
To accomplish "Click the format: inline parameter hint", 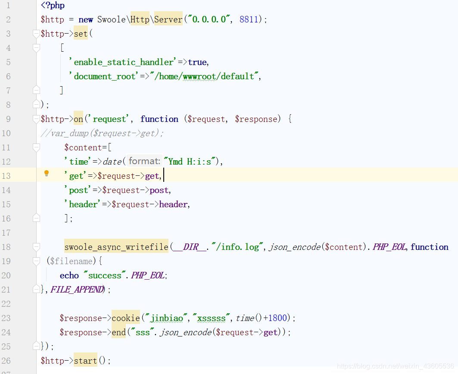I will pos(144,161).
